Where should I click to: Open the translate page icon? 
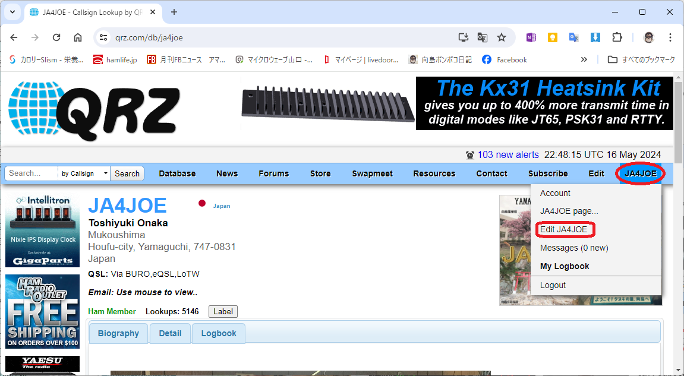point(483,37)
